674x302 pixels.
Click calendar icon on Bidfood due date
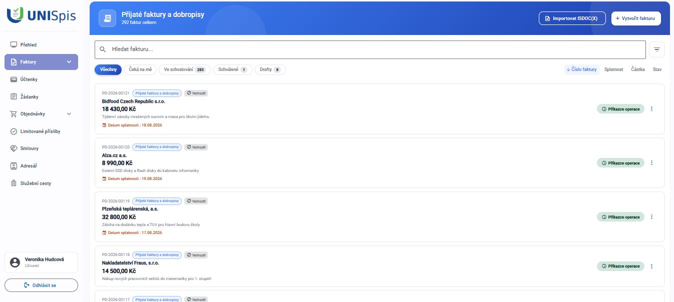(x=104, y=125)
